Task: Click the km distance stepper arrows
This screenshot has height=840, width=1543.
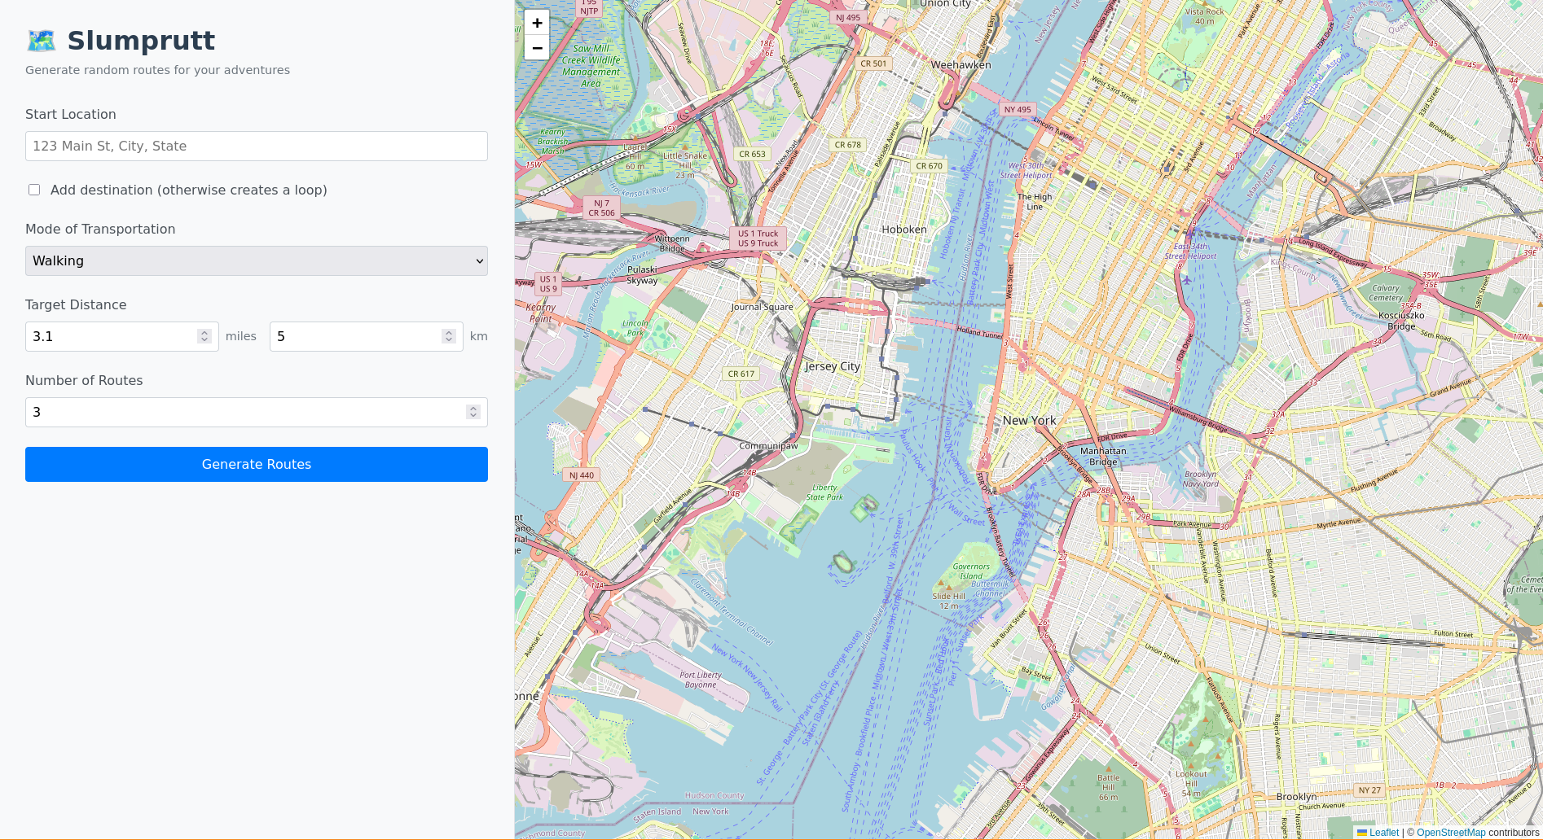Action: 449,336
